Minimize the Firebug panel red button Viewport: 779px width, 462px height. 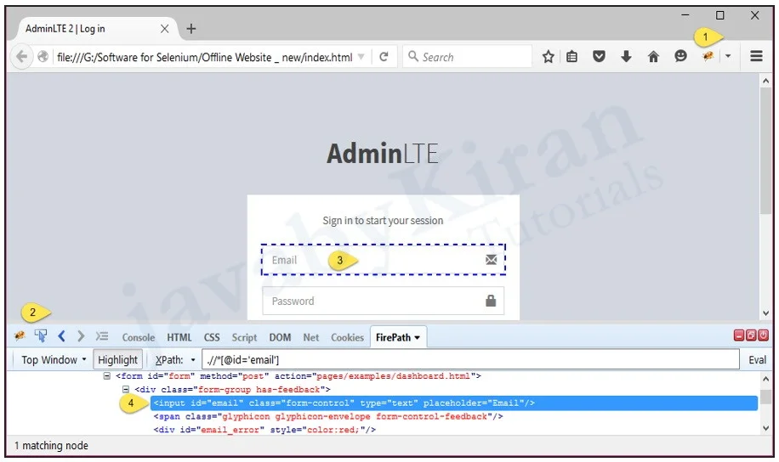click(739, 335)
